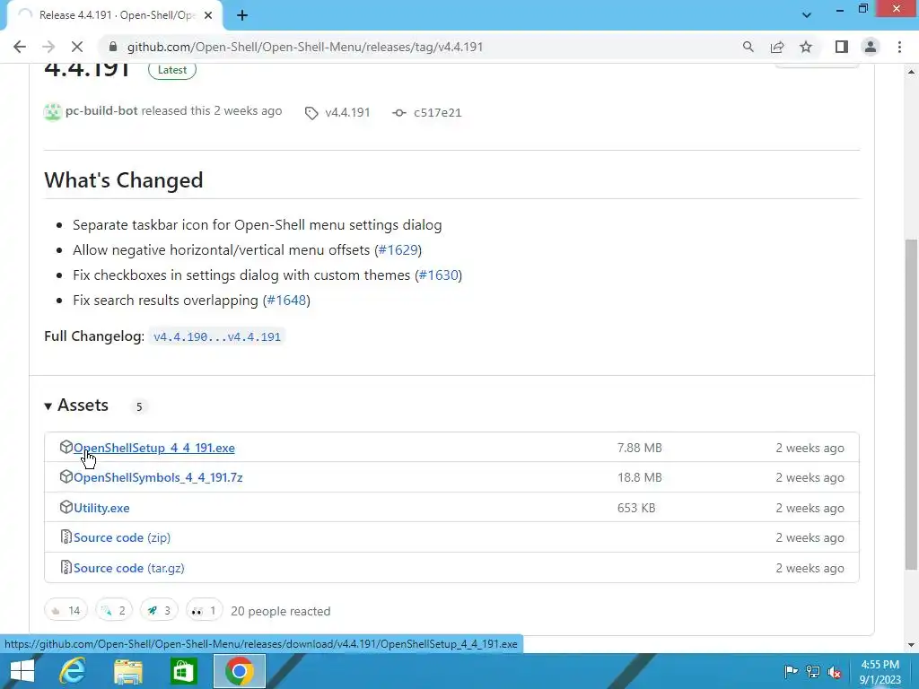
Task: Open the Chrome three-dot menu
Action: coord(899,47)
